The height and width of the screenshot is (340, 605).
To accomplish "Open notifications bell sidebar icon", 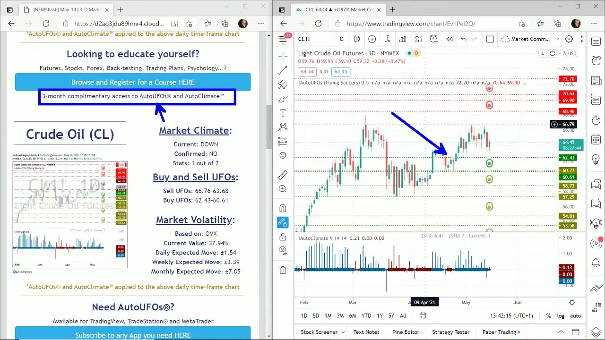I will tap(596, 263).
